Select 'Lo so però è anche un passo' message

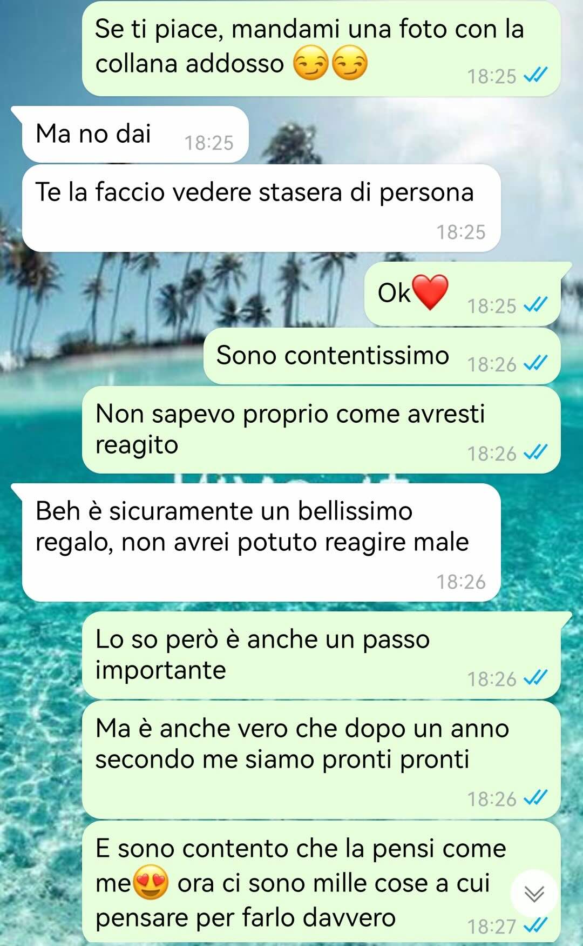tap(321, 655)
